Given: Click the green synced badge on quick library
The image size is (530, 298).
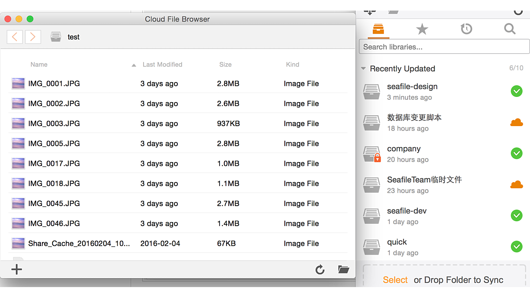Looking at the screenshot, I should [517, 247].
